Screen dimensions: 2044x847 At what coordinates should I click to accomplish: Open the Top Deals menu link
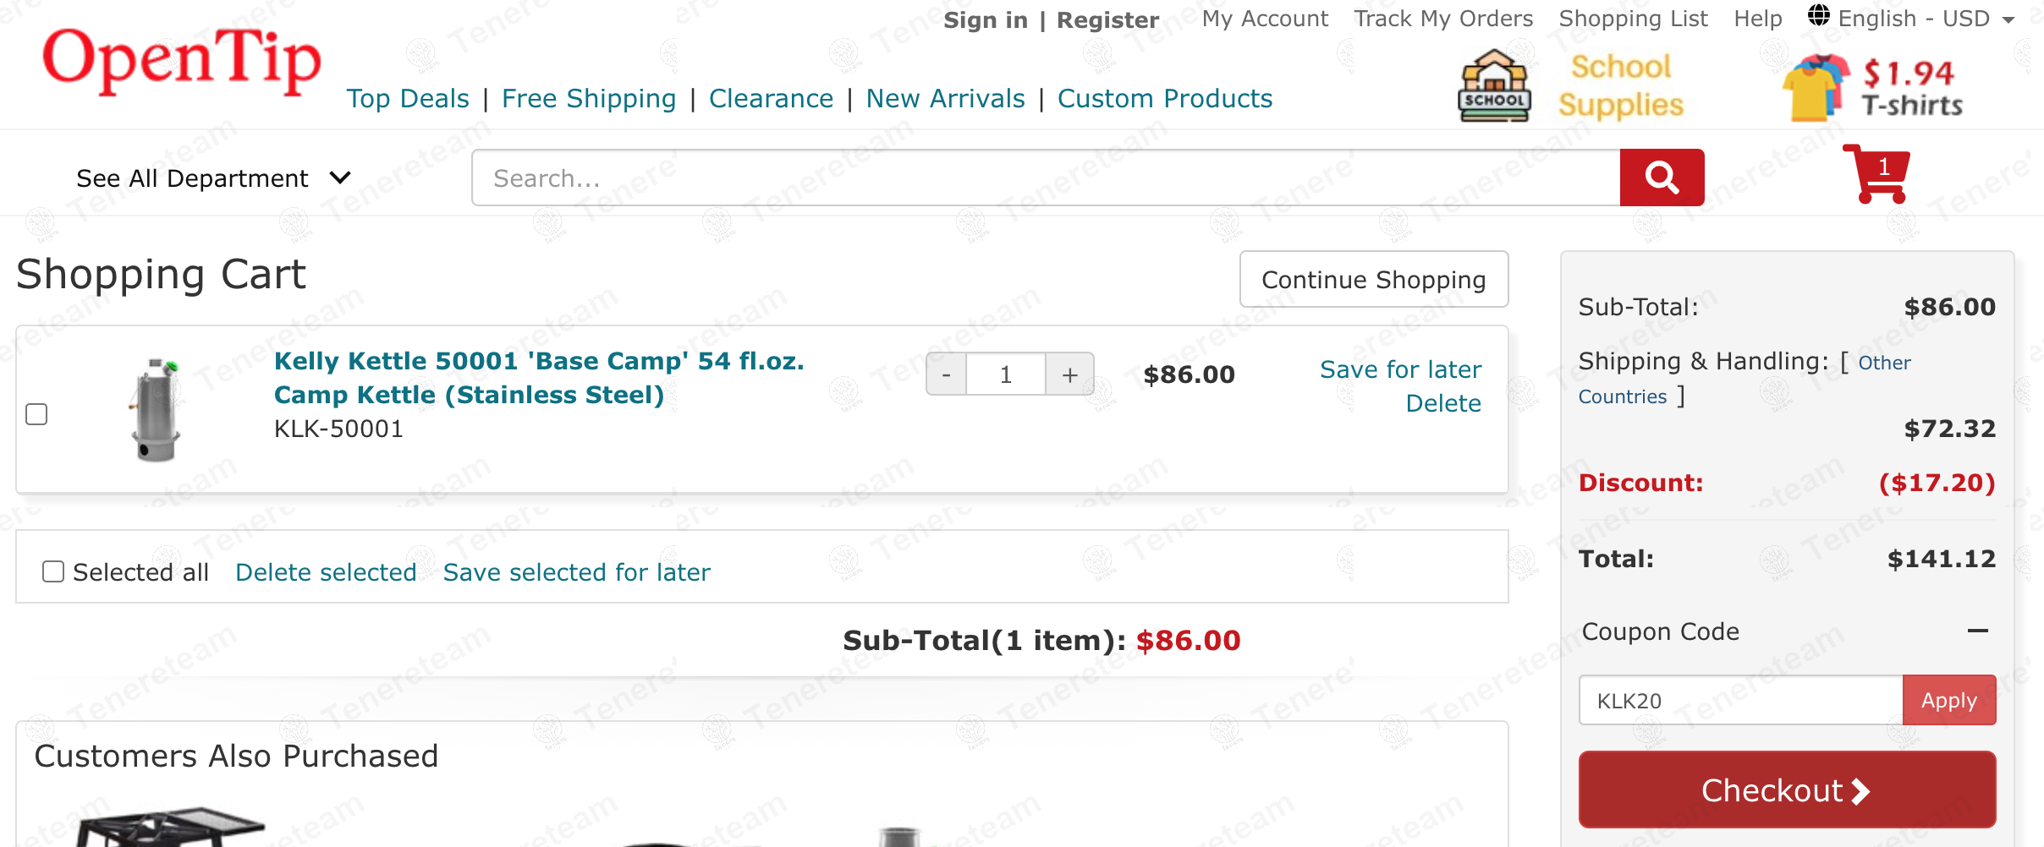pos(408,99)
